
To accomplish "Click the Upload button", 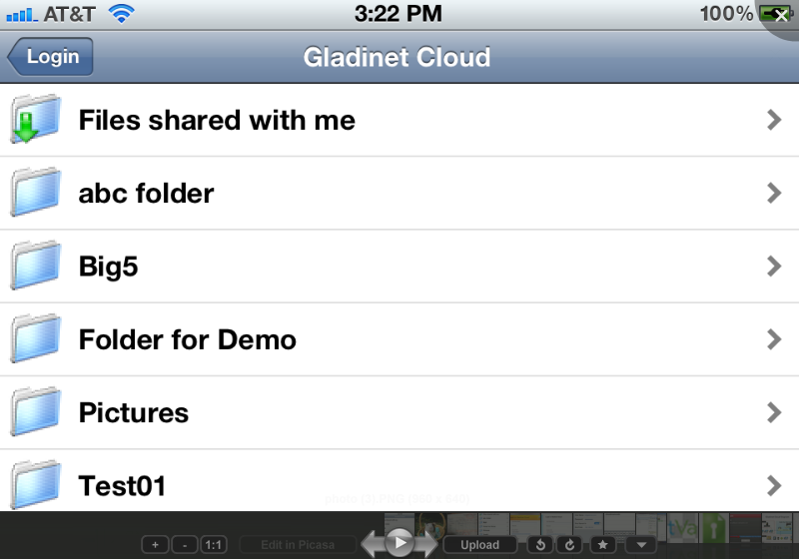I will 480,545.
